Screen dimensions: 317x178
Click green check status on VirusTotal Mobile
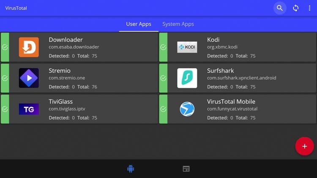coord(163,109)
